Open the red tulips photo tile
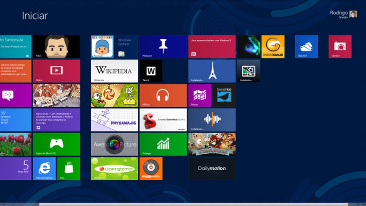 pyautogui.click(x=16, y=144)
